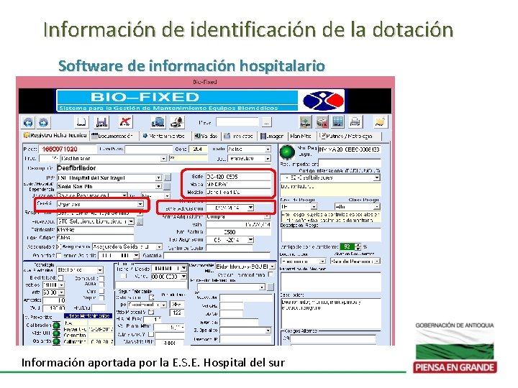Click the gray button beside empty responsable dropdown
Image resolution: width=518 pixels, height=388 pixels.
(x=271, y=287)
